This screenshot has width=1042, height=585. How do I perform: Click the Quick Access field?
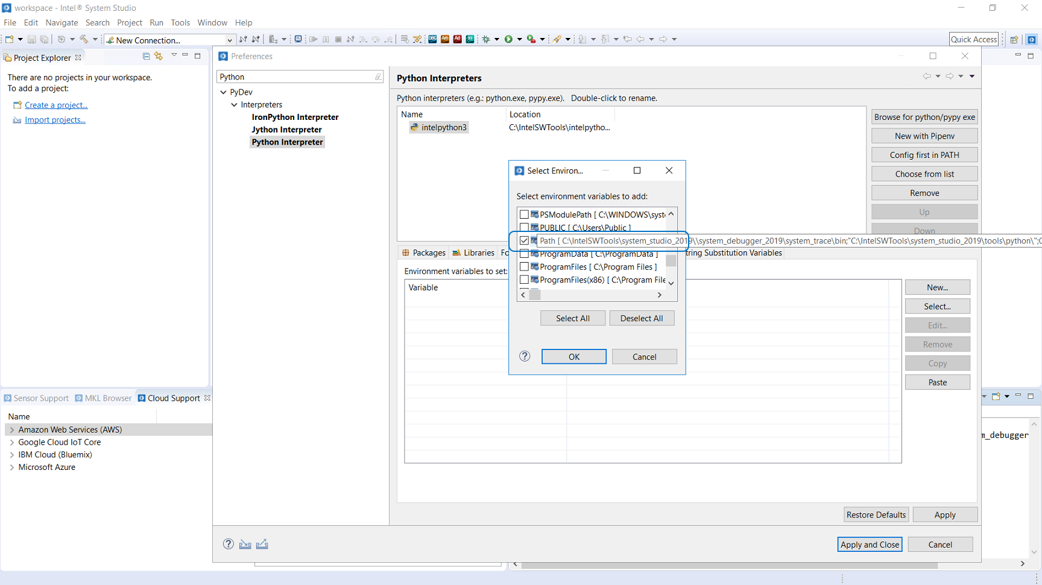point(973,39)
